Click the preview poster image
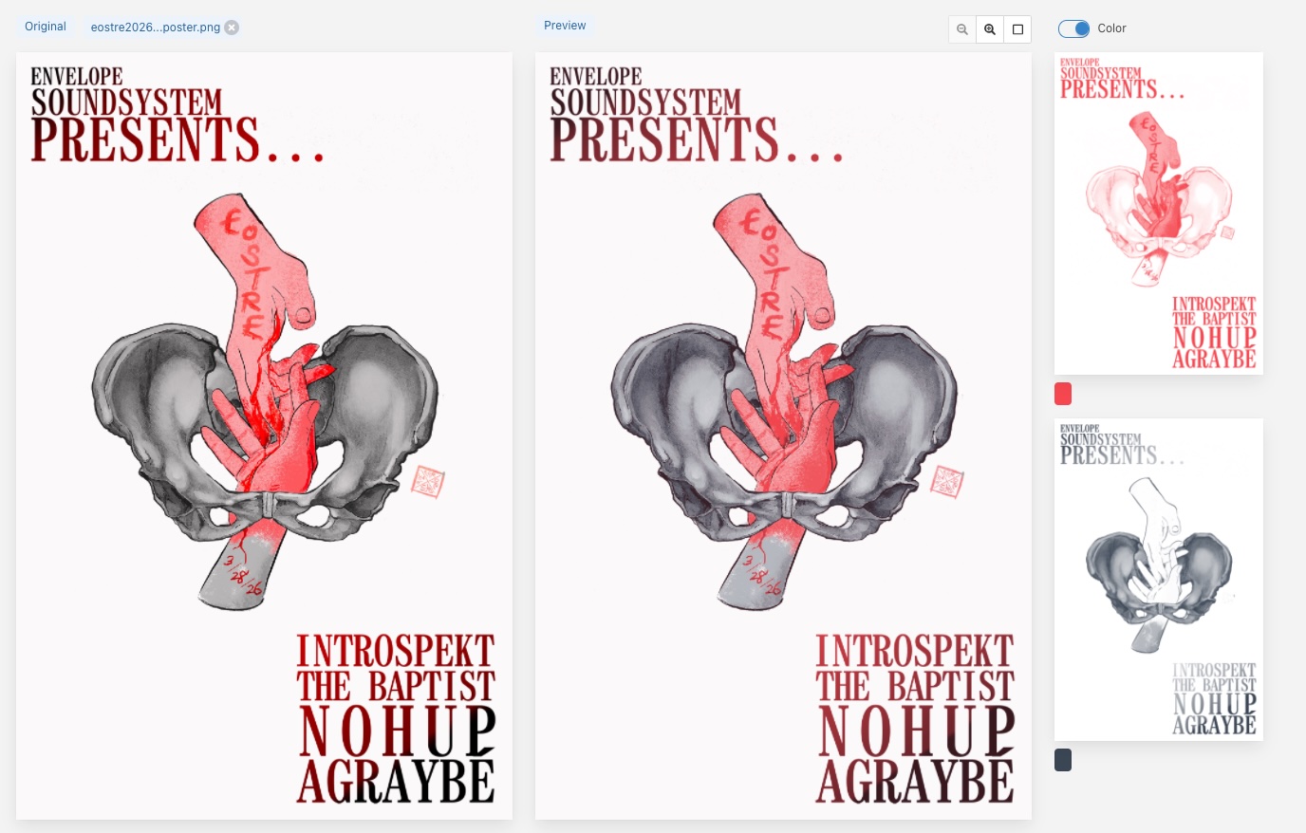The height and width of the screenshot is (833, 1306). tap(783, 436)
